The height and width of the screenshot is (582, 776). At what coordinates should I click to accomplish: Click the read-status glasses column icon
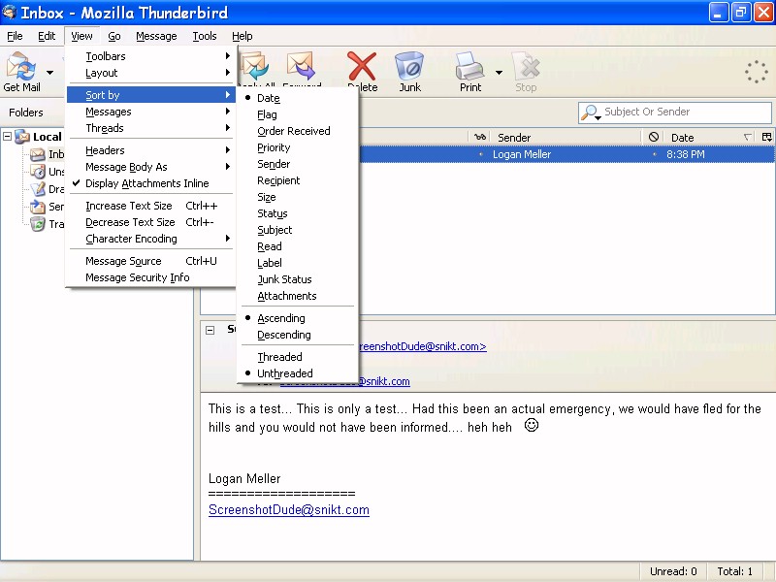pyautogui.click(x=479, y=137)
